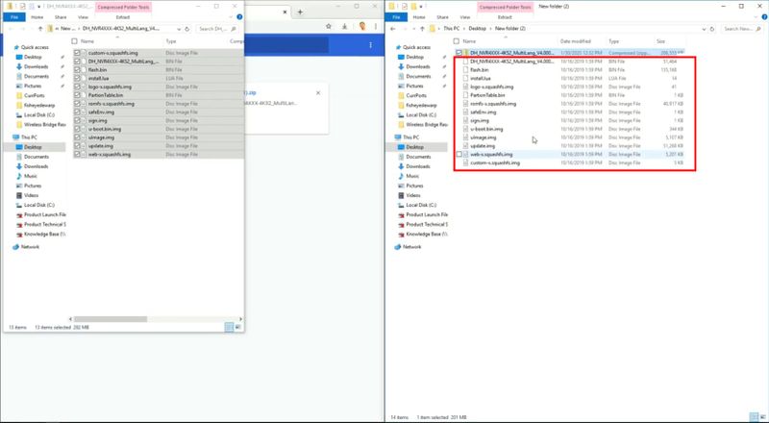Click Properties quick access icon in right window
Viewport: 769px width, 423px height.
[x=404, y=7]
